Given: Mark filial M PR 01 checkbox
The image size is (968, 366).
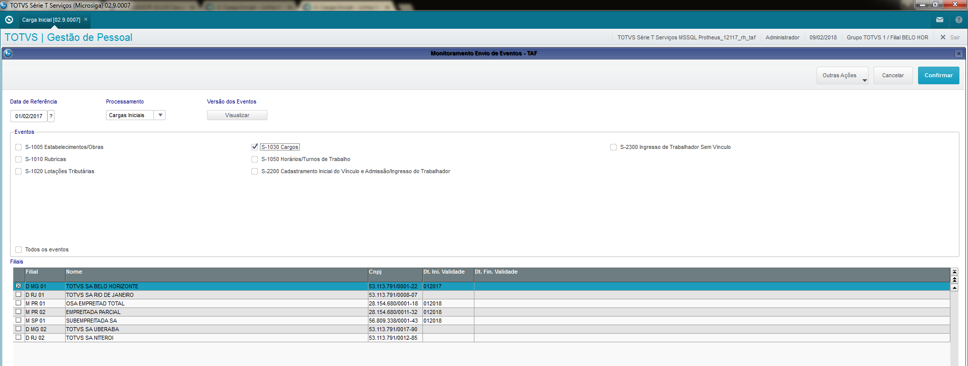Looking at the screenshot, I should 19,303.
